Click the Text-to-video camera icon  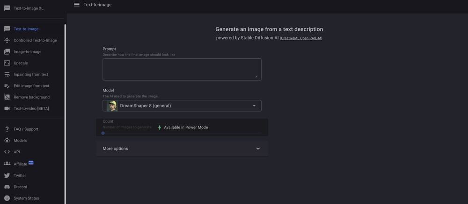click(x=7, y=108)
